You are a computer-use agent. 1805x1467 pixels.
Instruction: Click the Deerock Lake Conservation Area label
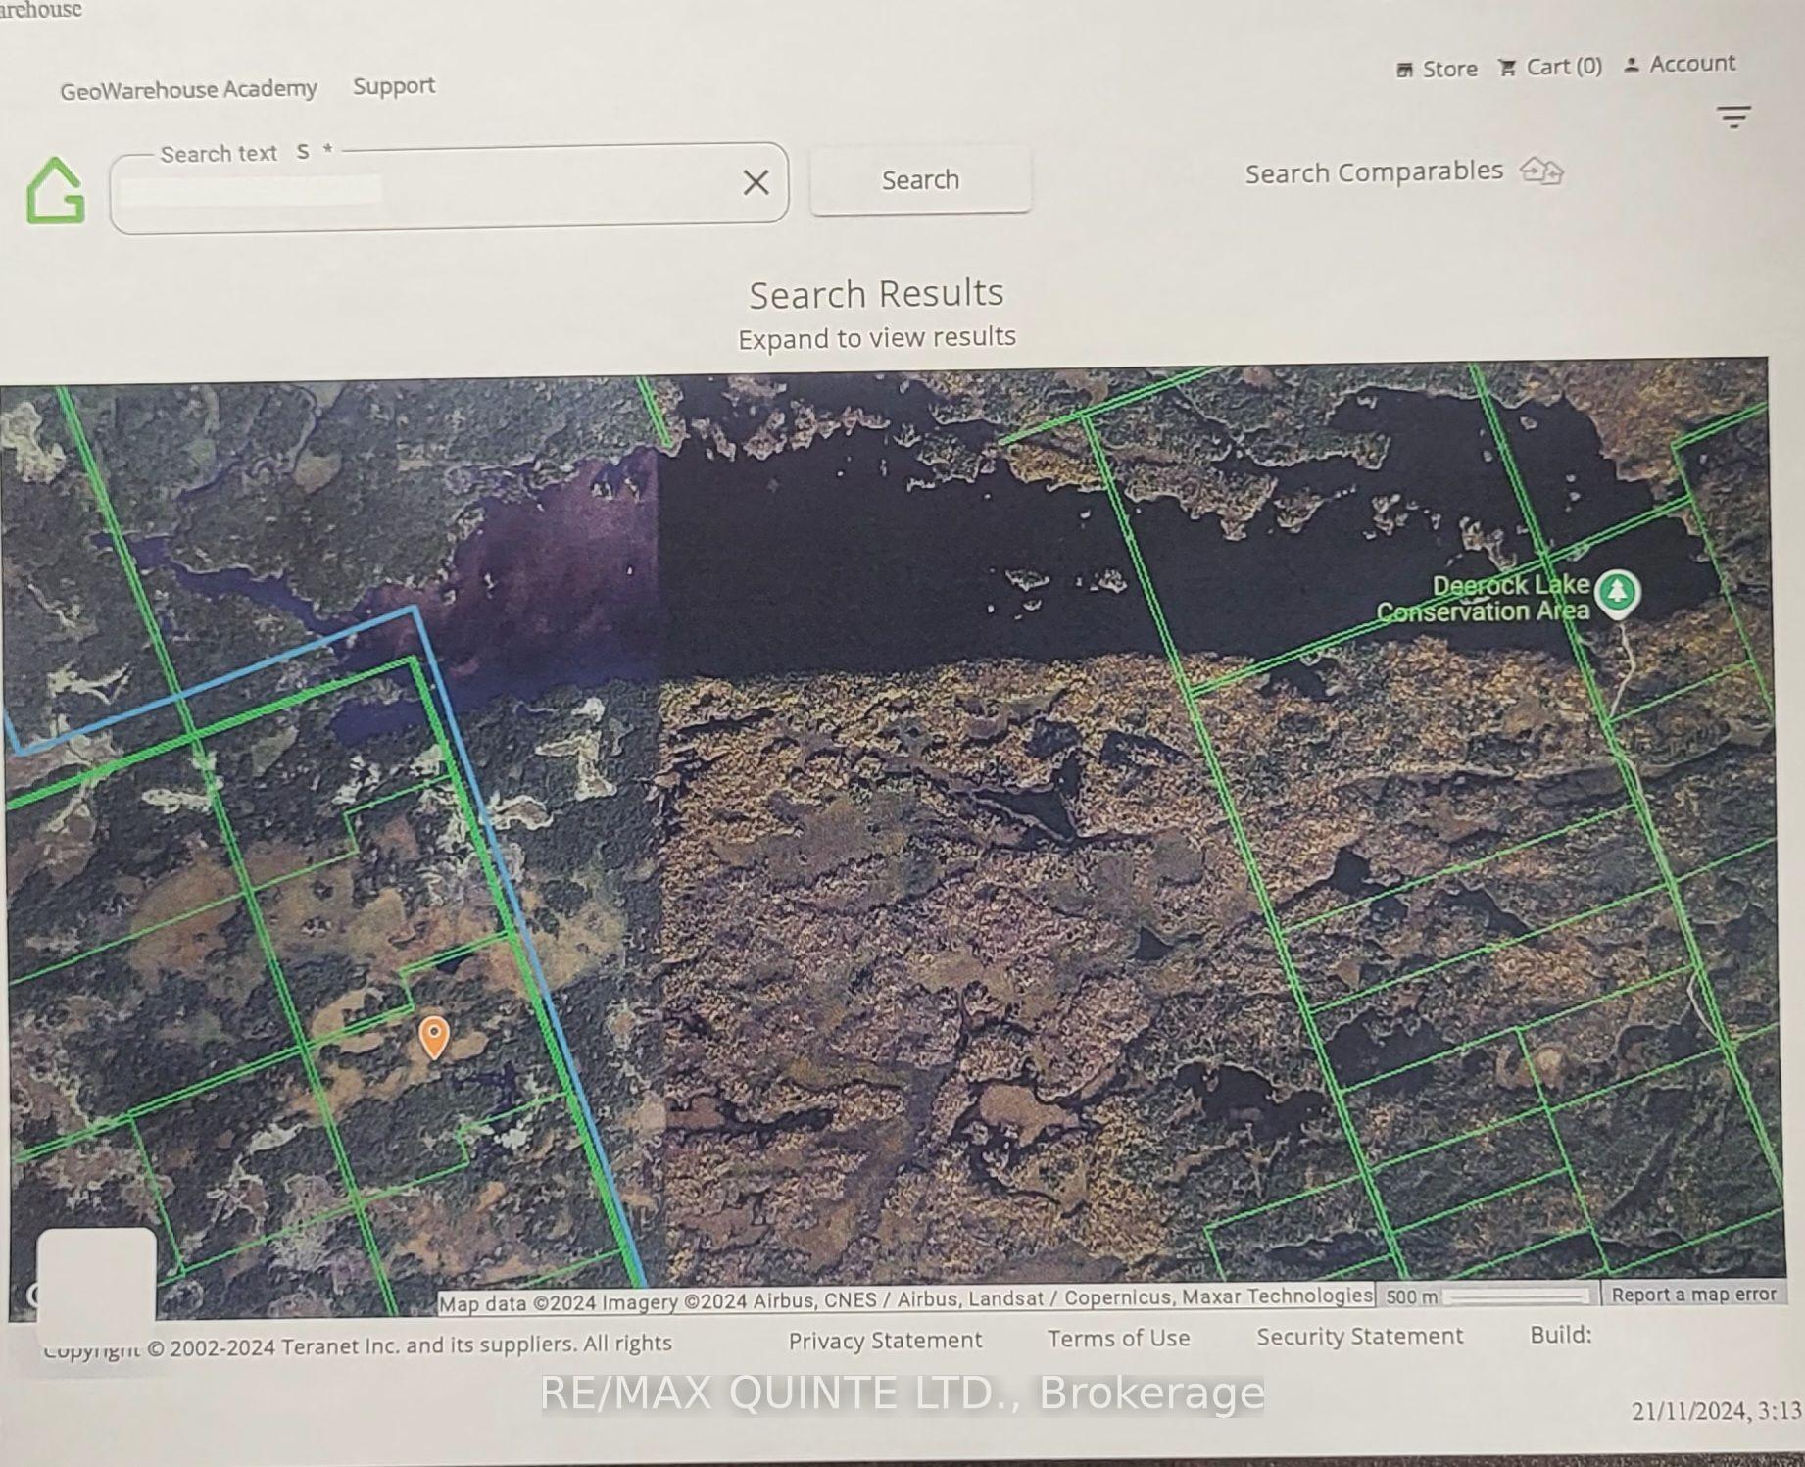coord(1483,598)
